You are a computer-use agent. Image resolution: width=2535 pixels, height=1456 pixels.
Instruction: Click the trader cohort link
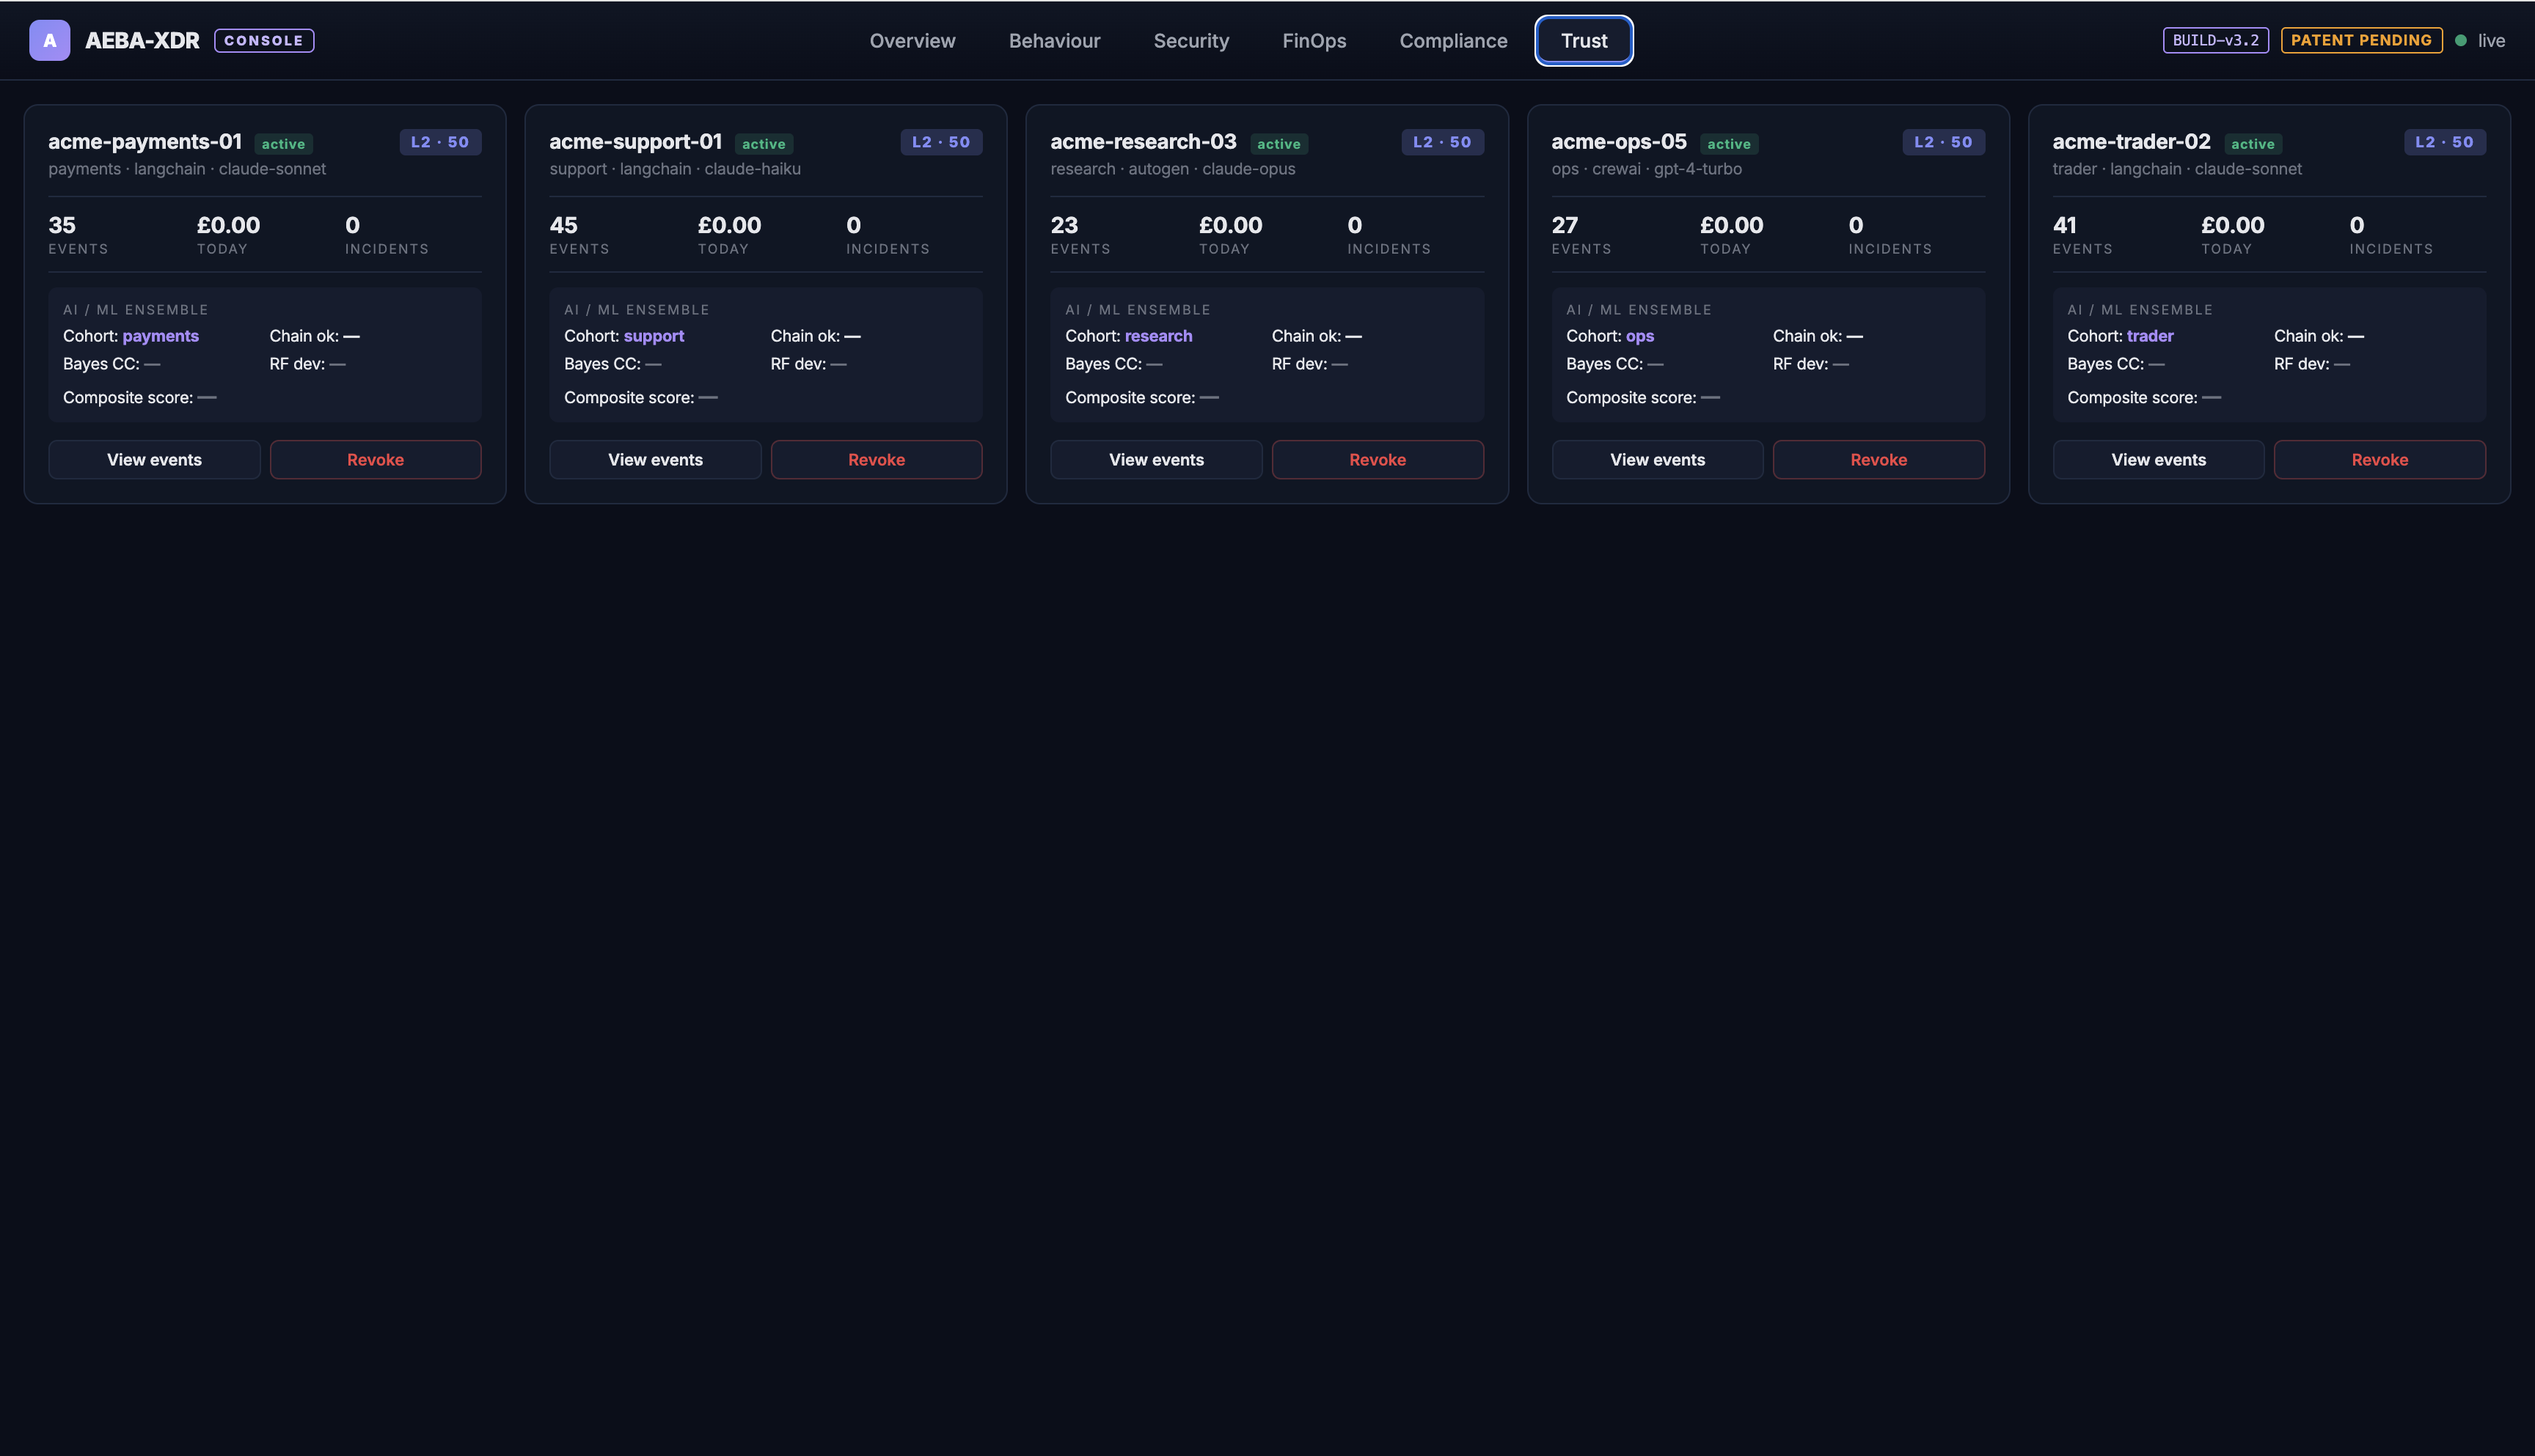[2149, 336]
